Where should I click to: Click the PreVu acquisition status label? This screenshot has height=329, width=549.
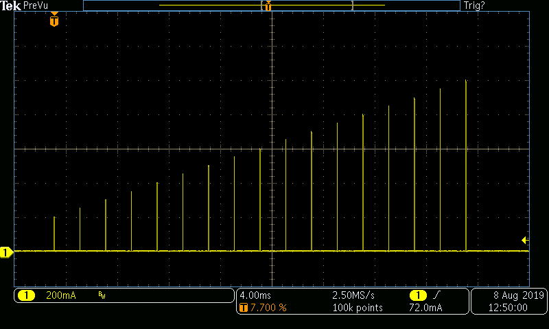pos(36,5)
